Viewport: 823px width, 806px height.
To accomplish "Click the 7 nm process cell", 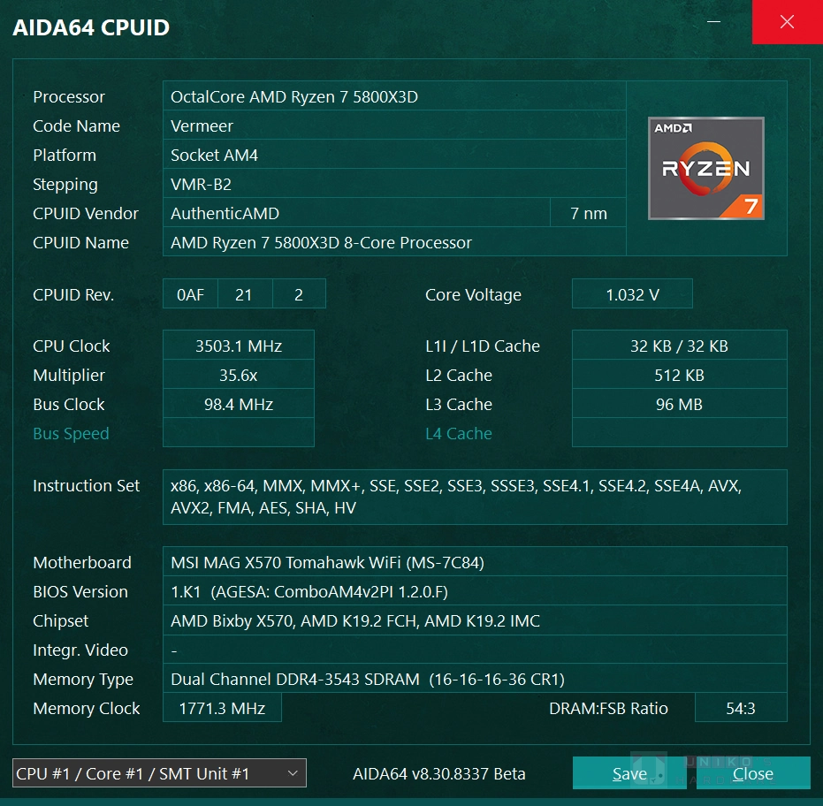I will coord(589,213).
